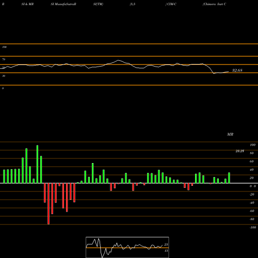The width and height of the screenshot is (258, 258).
Task: Click the longest red MR histogram bar
Action: pyautogui.click(x=49, y=204)
